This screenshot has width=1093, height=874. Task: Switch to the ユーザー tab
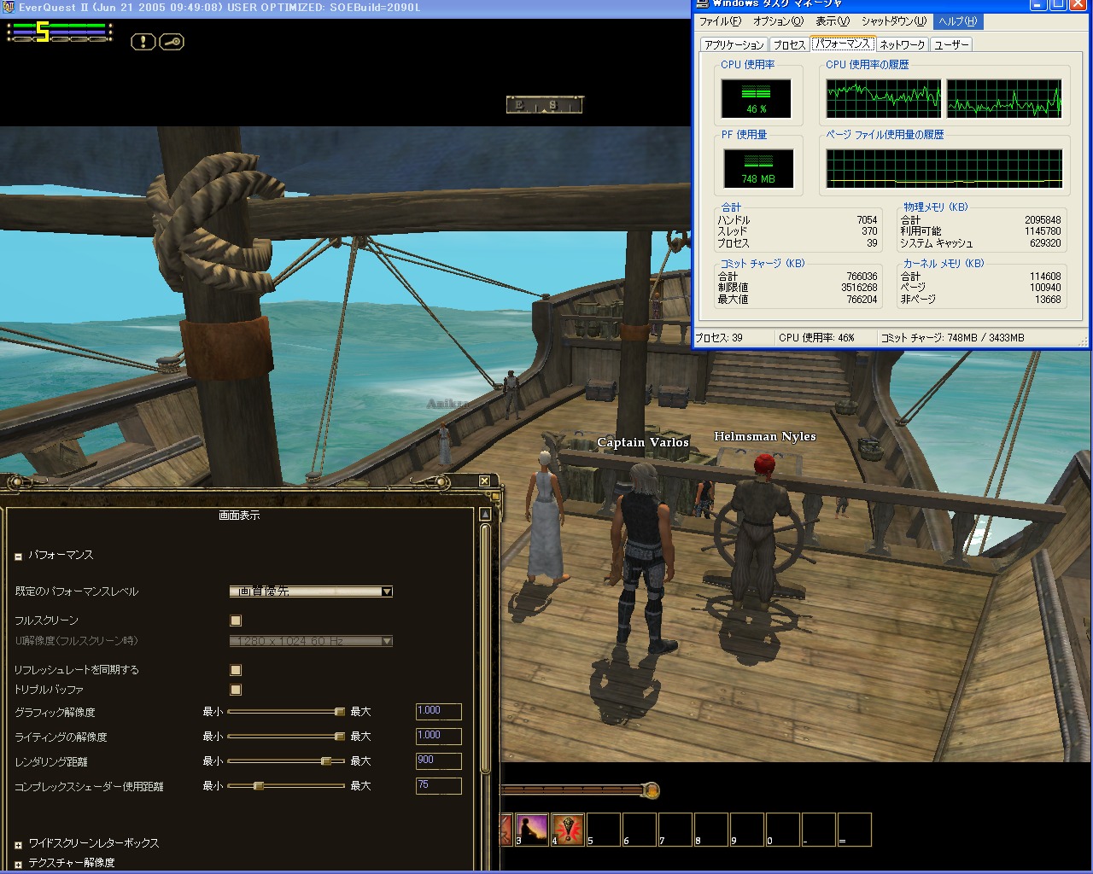[x=951, y=45]
